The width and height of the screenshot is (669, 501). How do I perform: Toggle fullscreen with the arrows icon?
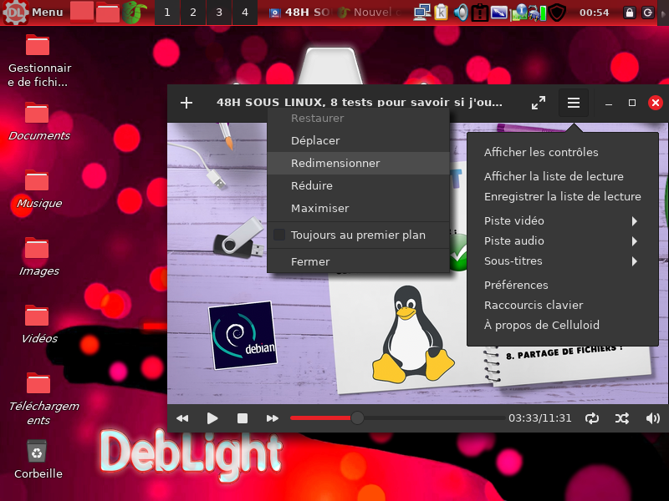point(539,103)
